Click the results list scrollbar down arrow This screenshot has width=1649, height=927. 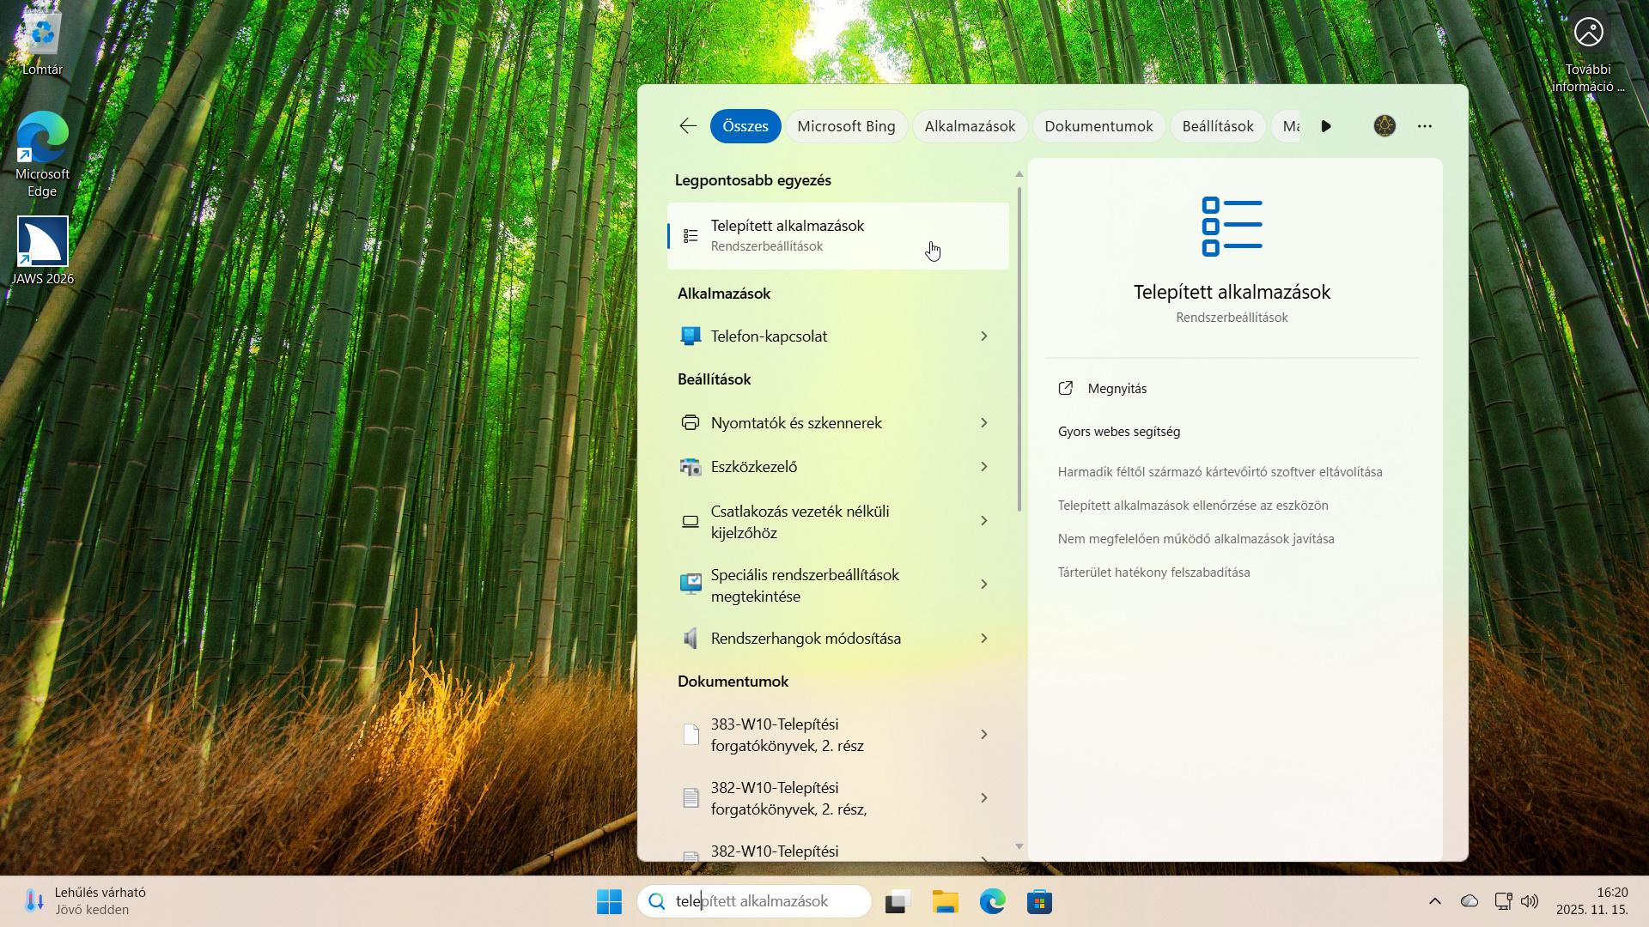coord(1019,846)
